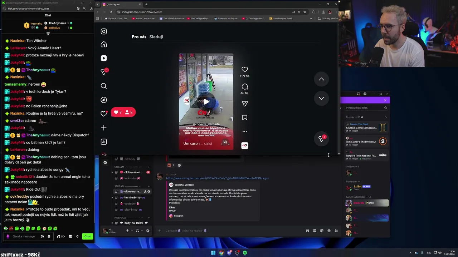This screenshot has height=257, width=458.
Task: Open Instagram messages with red badge in sidebar
Action: [x=104, y=72]
